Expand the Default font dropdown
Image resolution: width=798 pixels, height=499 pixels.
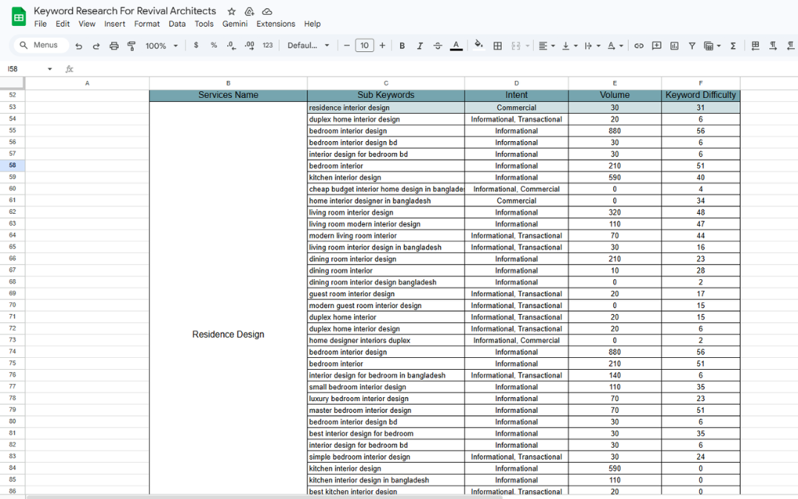308,46
